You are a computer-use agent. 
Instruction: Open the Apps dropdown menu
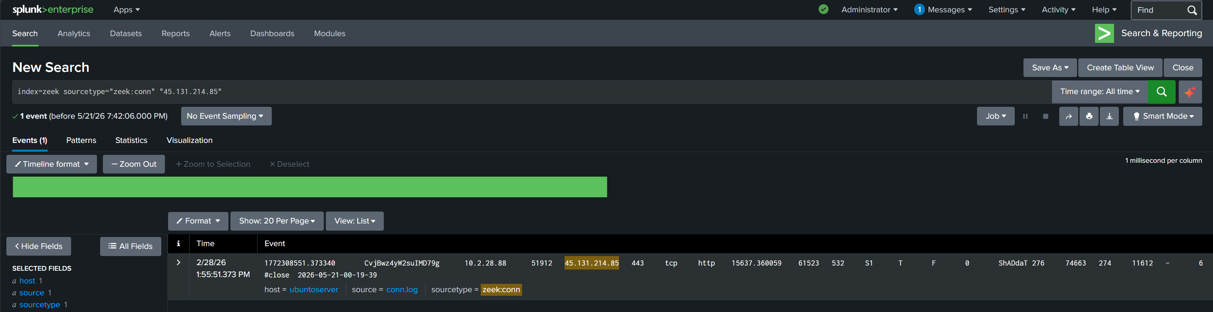(x=126, y=10)
